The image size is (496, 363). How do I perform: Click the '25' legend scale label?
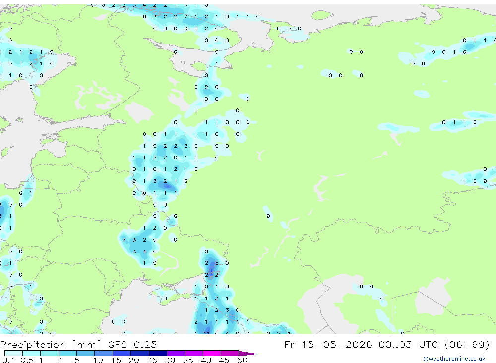152,360
